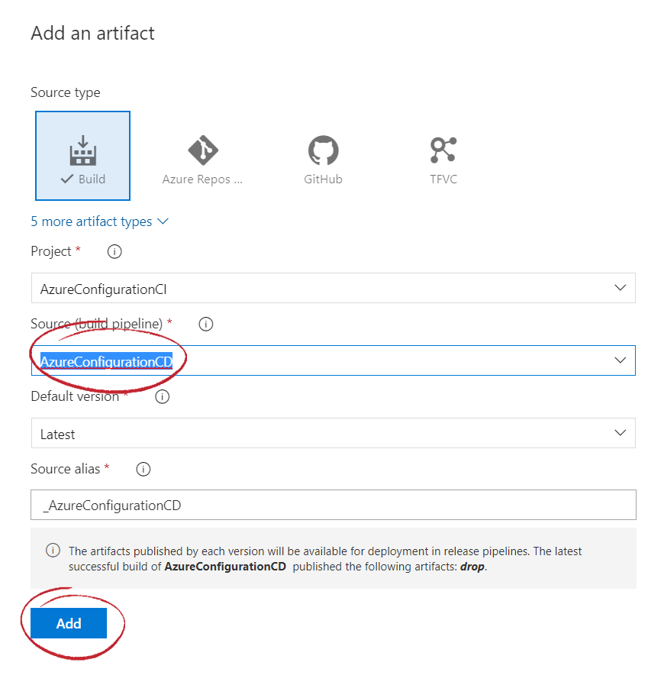The width and height of the screenshot is (664, 685).
Task: Click the chevron arrow of Project dropdown
Action: tap(620, 288)
